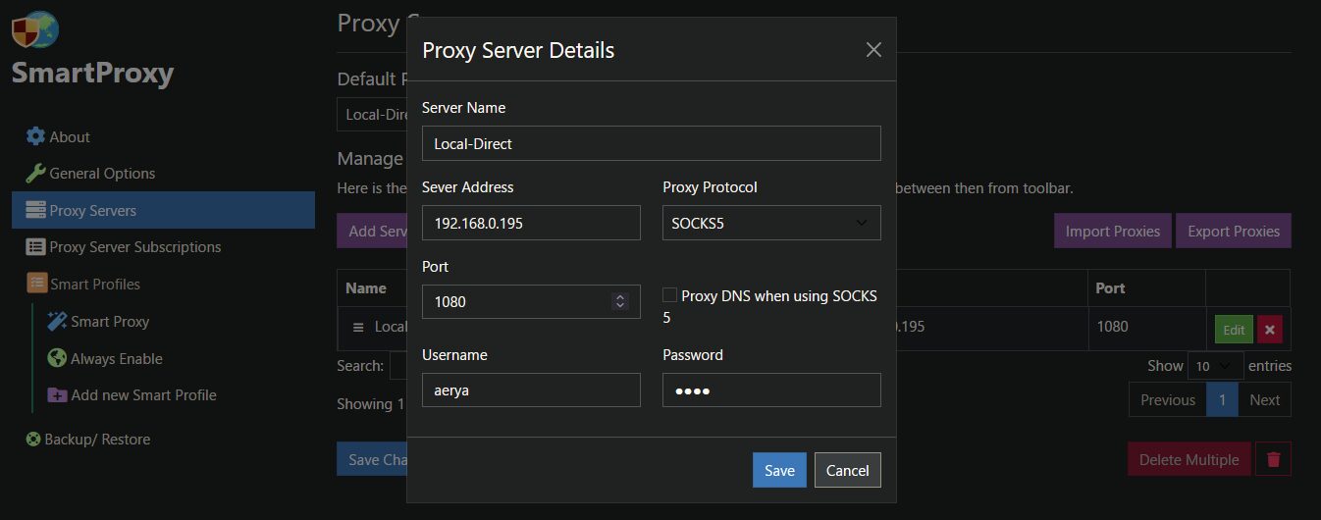Click the Export Proxies button
Image resolution: width=1321 pixels, height=520 pixels.
[1234, 231]
